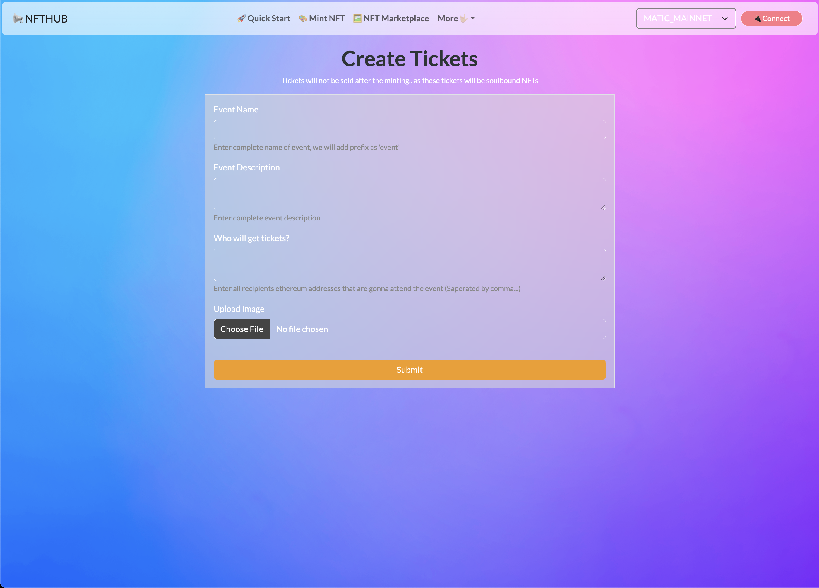Click the picture frame icon for Marketplace
The height and width of the screenshot is (588, 819).
click(357, 18)
